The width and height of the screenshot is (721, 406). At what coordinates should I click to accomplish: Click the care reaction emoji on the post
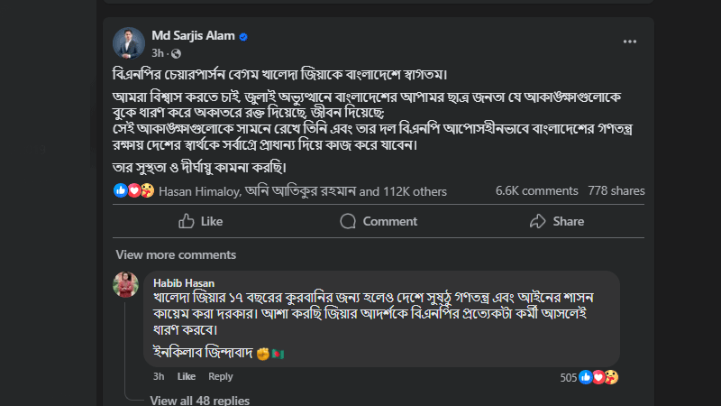pyautogui.click(x=147, y=190)
